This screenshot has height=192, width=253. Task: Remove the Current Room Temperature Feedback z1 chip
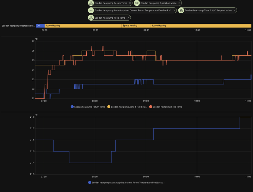174,10
